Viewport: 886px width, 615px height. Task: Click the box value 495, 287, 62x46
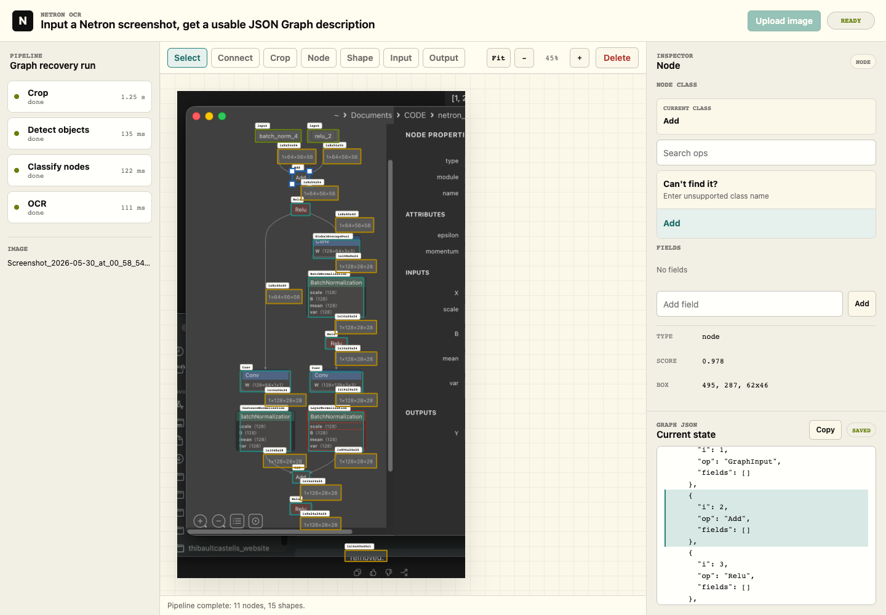pyautogui.click(x=735, y=385)
